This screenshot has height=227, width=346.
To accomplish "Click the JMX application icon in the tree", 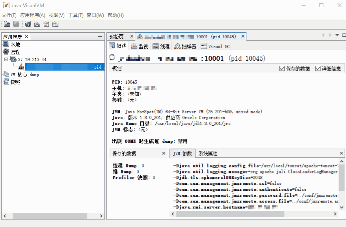I will click(21, 67).
